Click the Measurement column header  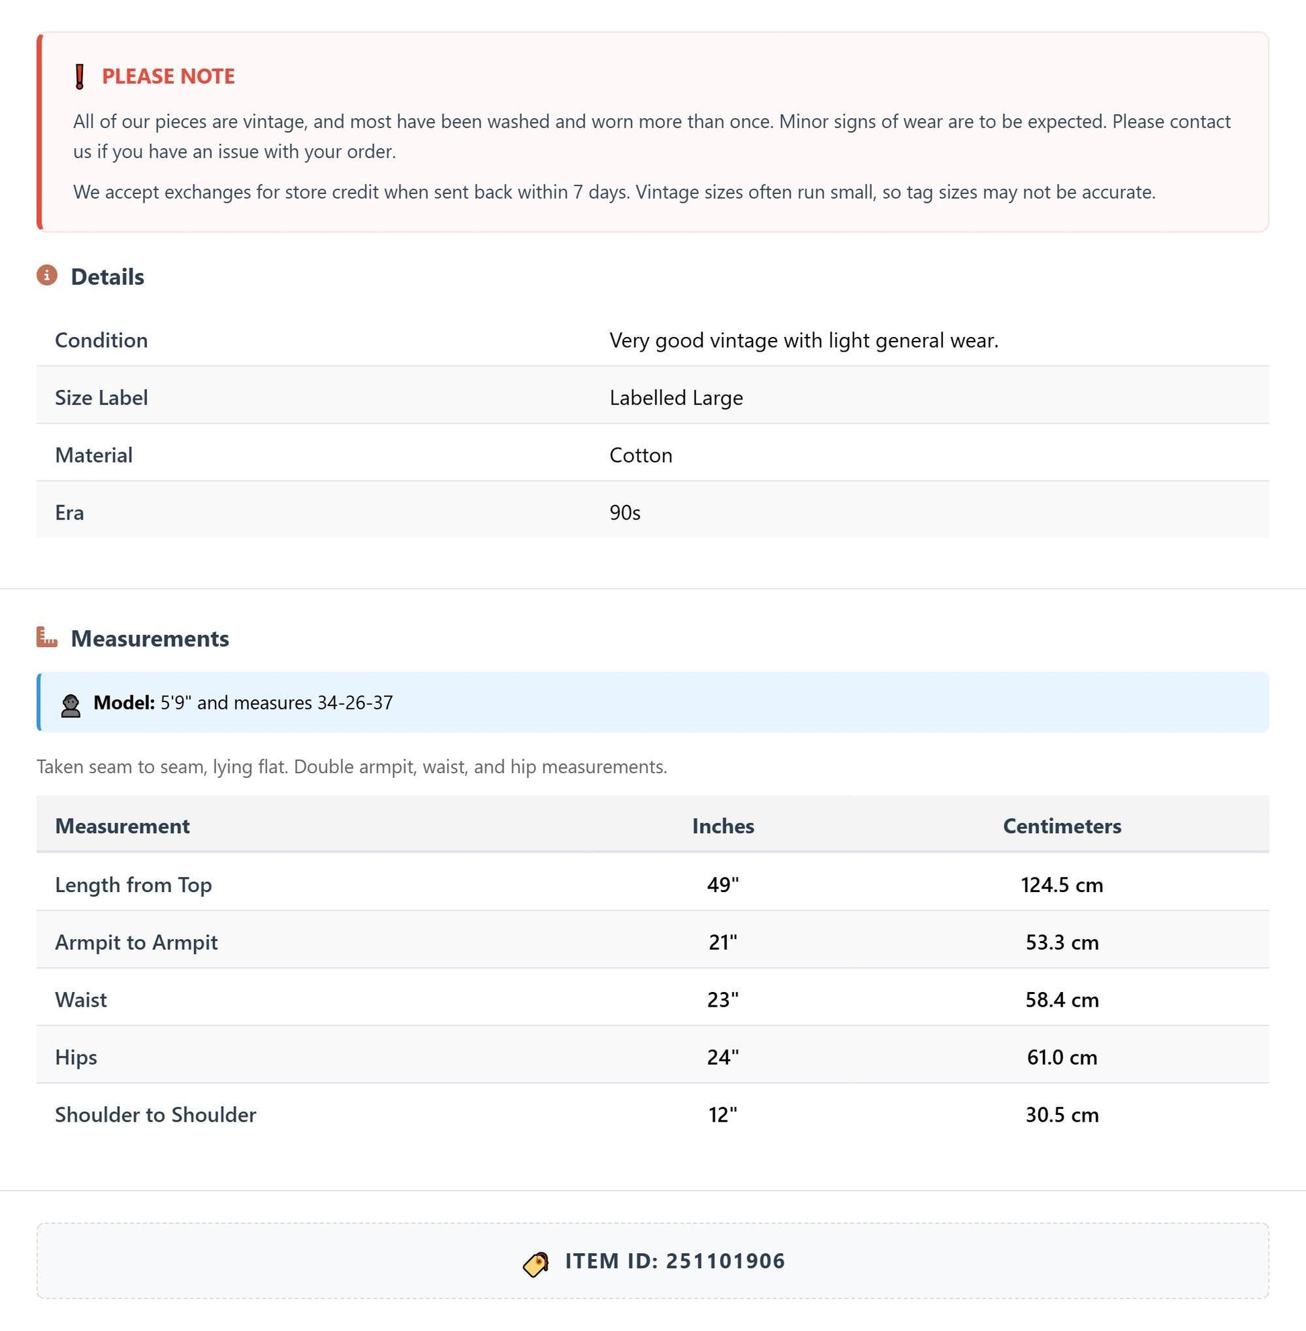pos(122,826)
